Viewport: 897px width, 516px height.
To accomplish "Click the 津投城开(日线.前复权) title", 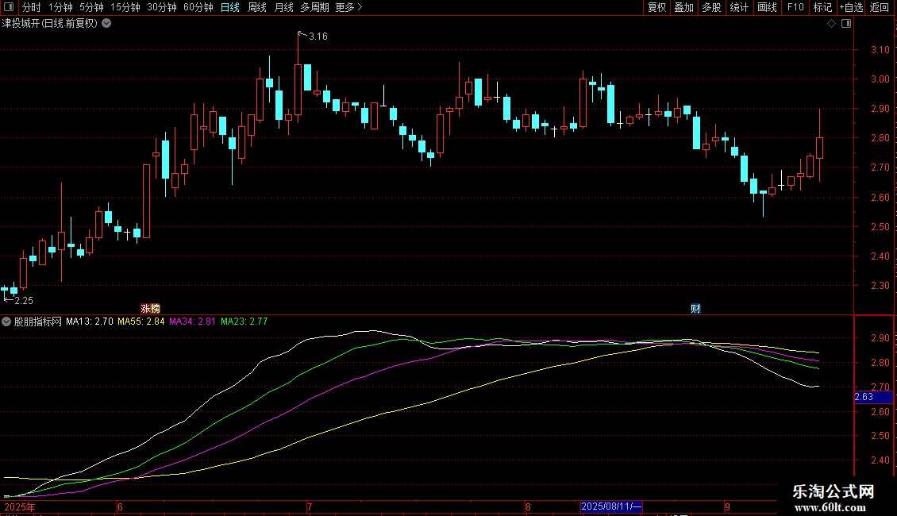I will pos(50,24).
